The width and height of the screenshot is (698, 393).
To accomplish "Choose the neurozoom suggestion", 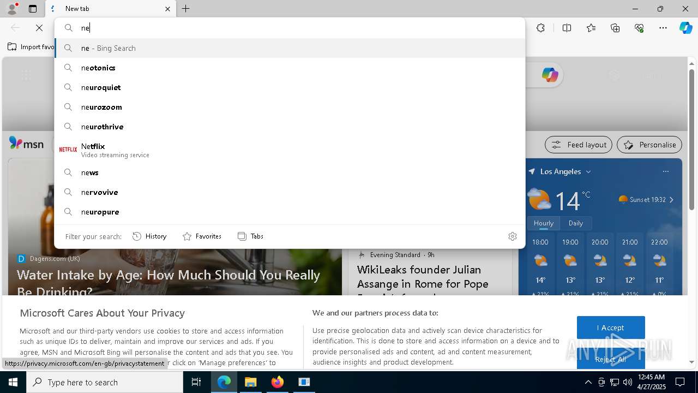I will [x=290, y=107].
